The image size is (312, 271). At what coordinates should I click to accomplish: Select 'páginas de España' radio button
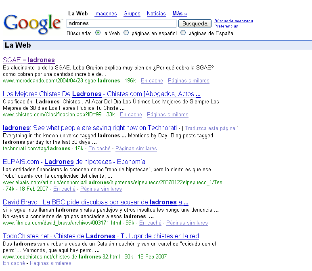[183, 33]
